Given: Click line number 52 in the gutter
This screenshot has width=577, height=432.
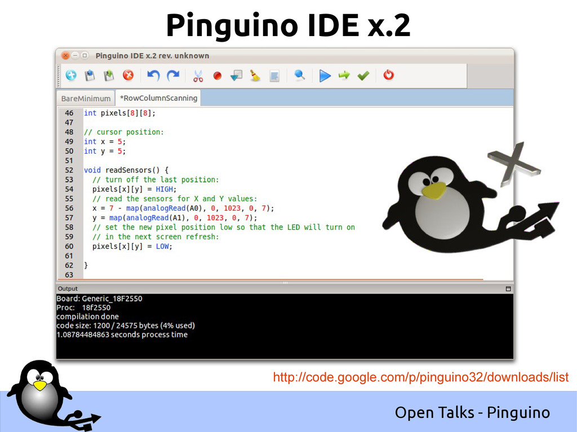Looking at the screenshot, I should pyautogui.click(x=69, y=170).
